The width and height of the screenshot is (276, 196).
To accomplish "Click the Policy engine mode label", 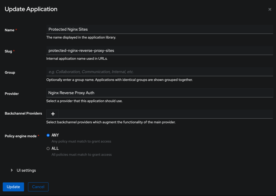I will 20,136.
